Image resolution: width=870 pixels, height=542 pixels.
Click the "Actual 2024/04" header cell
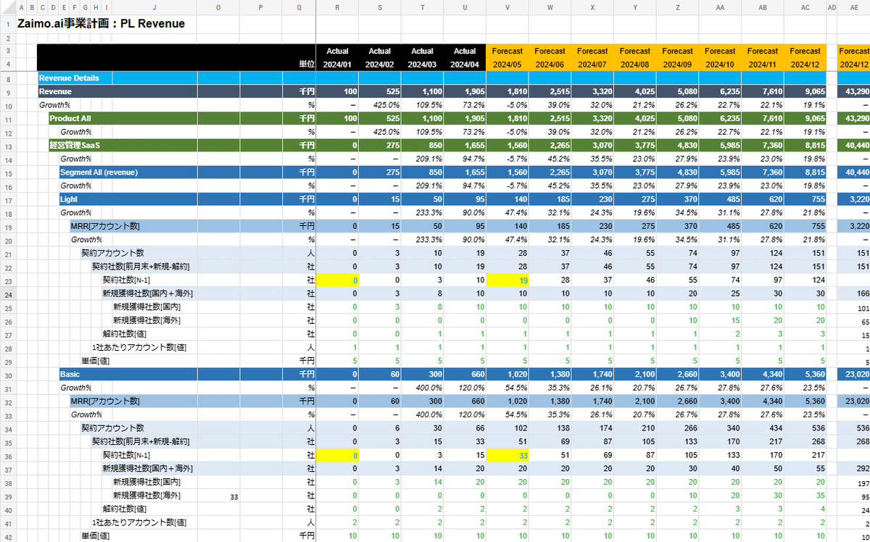[x=465, y=57]
